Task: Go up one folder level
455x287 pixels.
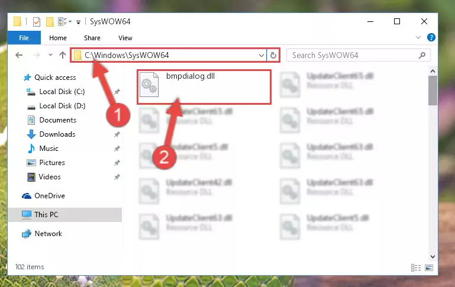Action: (x=63, y=55)
